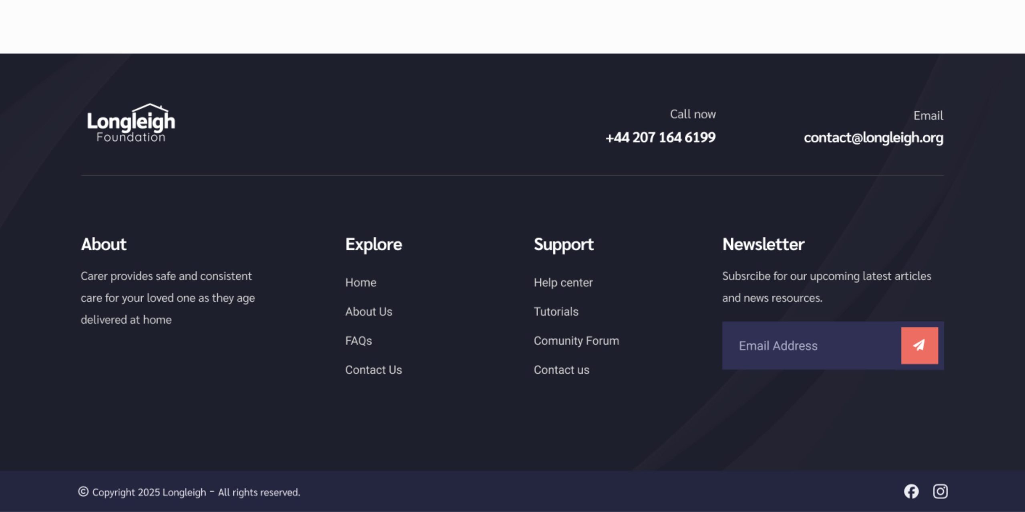Click 'and news resources.' text line
The image size is (1025, 512).
click(772, 298)
